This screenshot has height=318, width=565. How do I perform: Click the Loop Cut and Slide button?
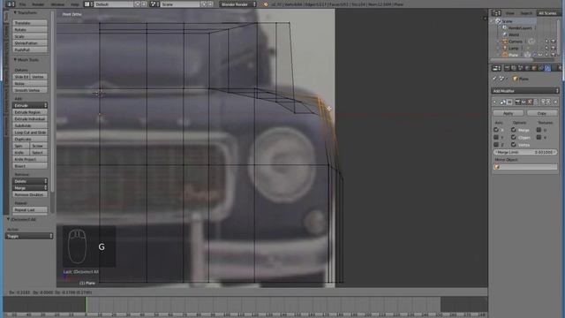pyautogui.click(x=30, y=132)
